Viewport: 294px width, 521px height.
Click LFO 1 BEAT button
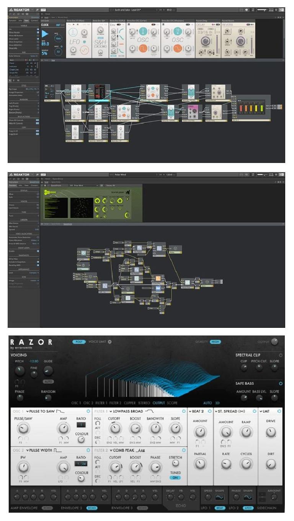(x=219, y=508)
